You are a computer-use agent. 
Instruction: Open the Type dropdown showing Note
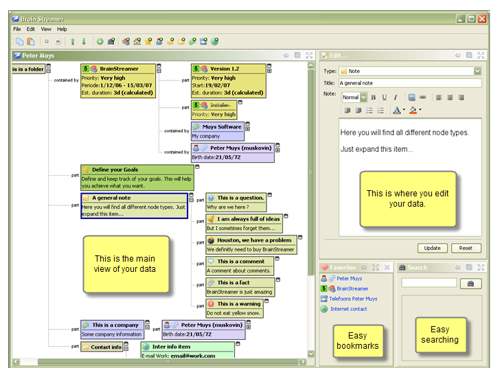(477, 71)
